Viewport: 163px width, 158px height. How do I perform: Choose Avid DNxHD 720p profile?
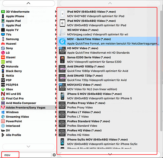[108, 78]
